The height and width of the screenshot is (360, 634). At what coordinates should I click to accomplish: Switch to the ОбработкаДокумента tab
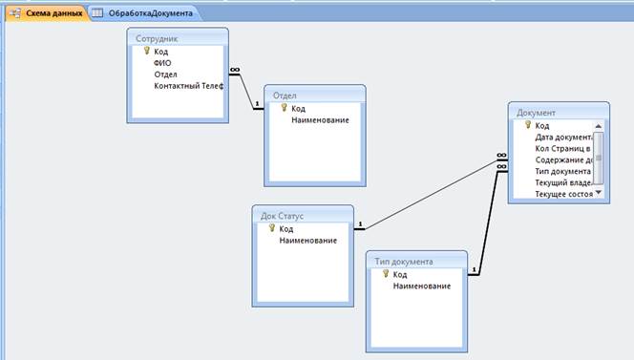[142, 13]
